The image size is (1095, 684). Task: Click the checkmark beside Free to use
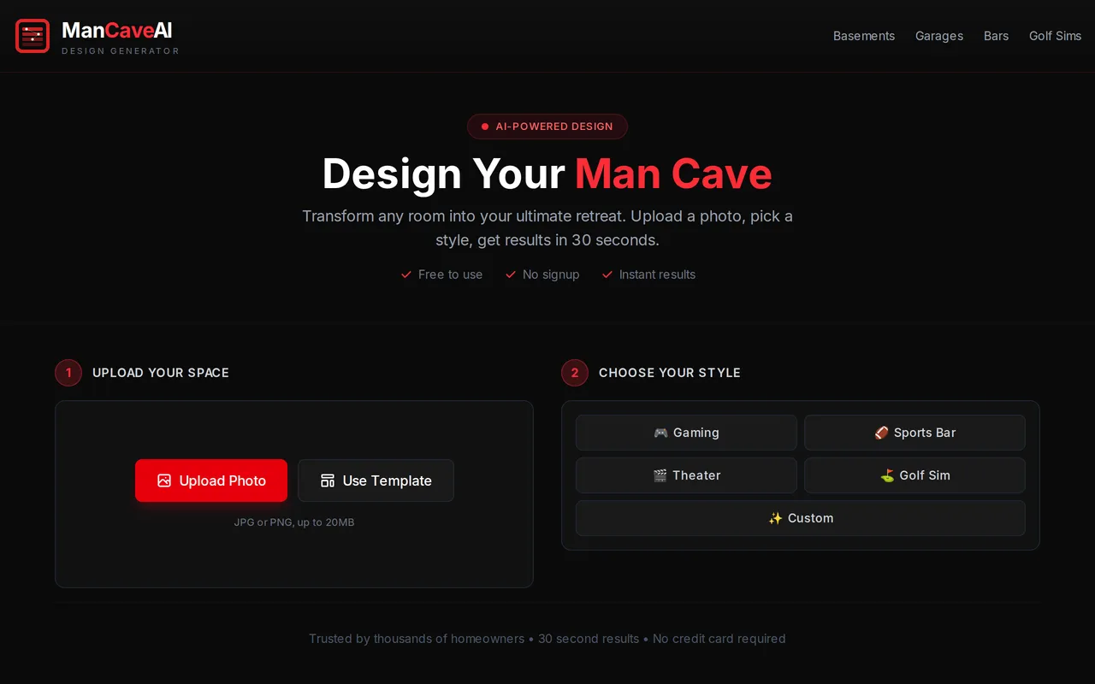point(406,274)
